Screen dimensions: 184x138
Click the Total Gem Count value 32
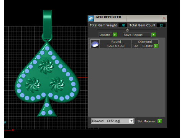pos(161,25)
